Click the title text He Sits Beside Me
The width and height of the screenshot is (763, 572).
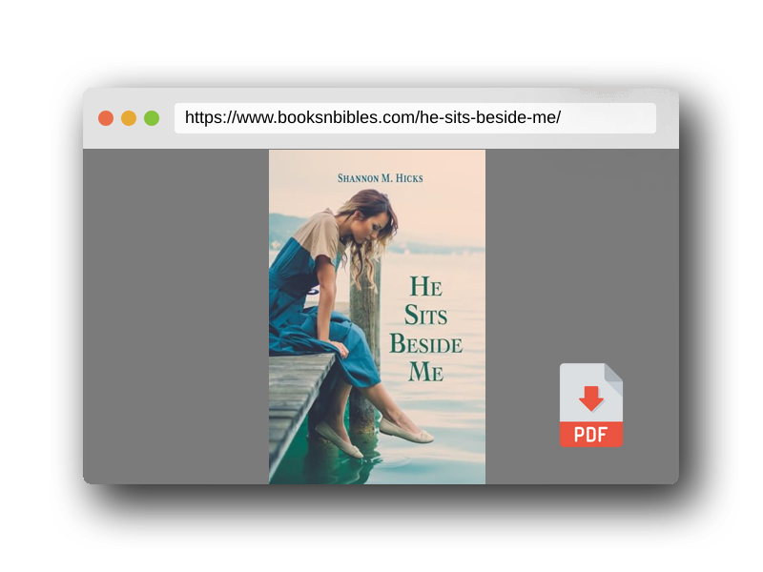(425, 329)
